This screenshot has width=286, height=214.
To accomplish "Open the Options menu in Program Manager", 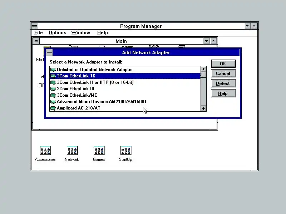I will 58,33.
